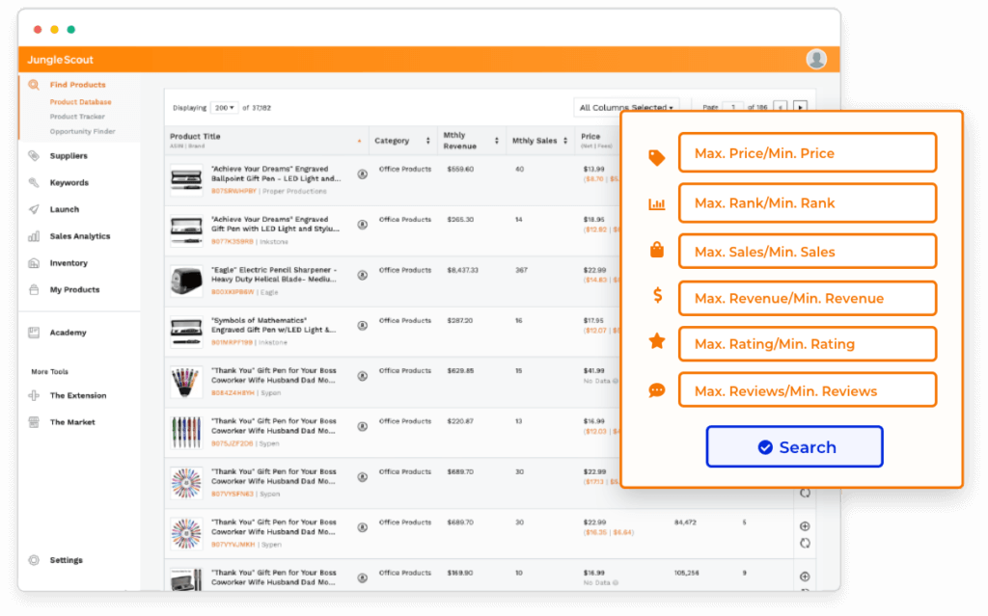Click the "105,254" rank value
Screen dimensions: 988x616
[687, 574]
